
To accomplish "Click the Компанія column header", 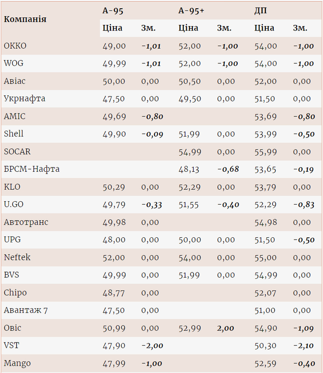I will (25, 19).
